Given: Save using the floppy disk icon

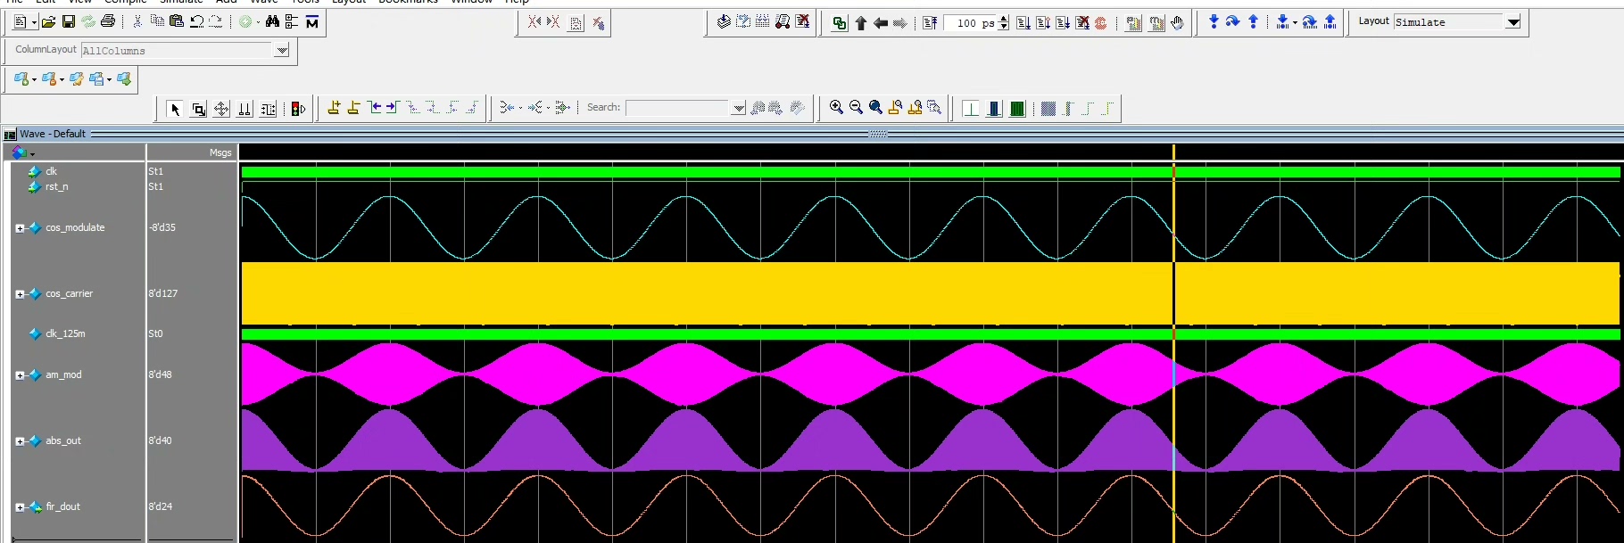Looking at the screenshot, I should pos(68,21).
